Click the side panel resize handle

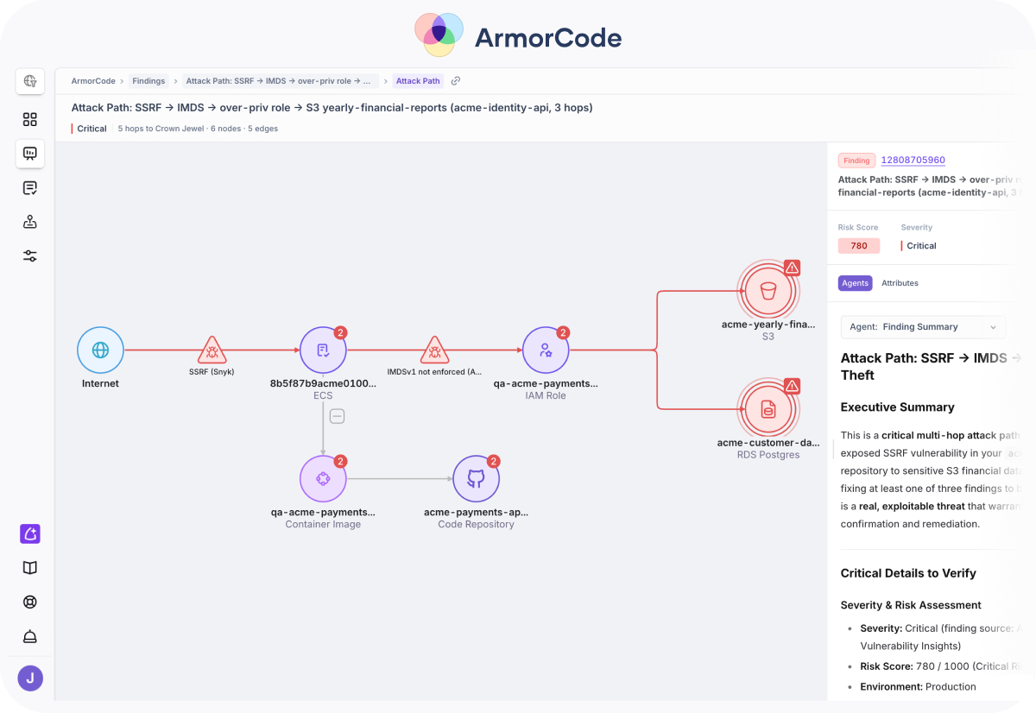(833, 450)
